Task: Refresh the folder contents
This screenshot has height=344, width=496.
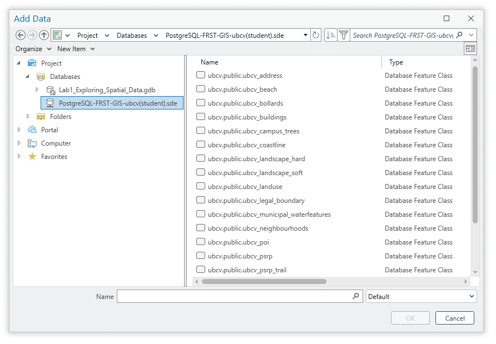Action: pos(316,35)
